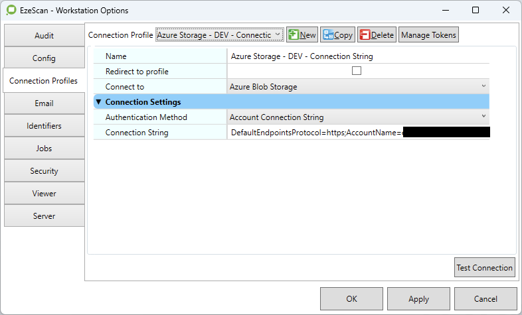Go to the Identifiers tab
Viewport: 522px width, 315px height.
(44, 126)
